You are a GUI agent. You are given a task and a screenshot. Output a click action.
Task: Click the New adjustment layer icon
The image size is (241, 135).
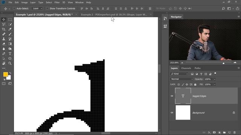pos(219,132)
